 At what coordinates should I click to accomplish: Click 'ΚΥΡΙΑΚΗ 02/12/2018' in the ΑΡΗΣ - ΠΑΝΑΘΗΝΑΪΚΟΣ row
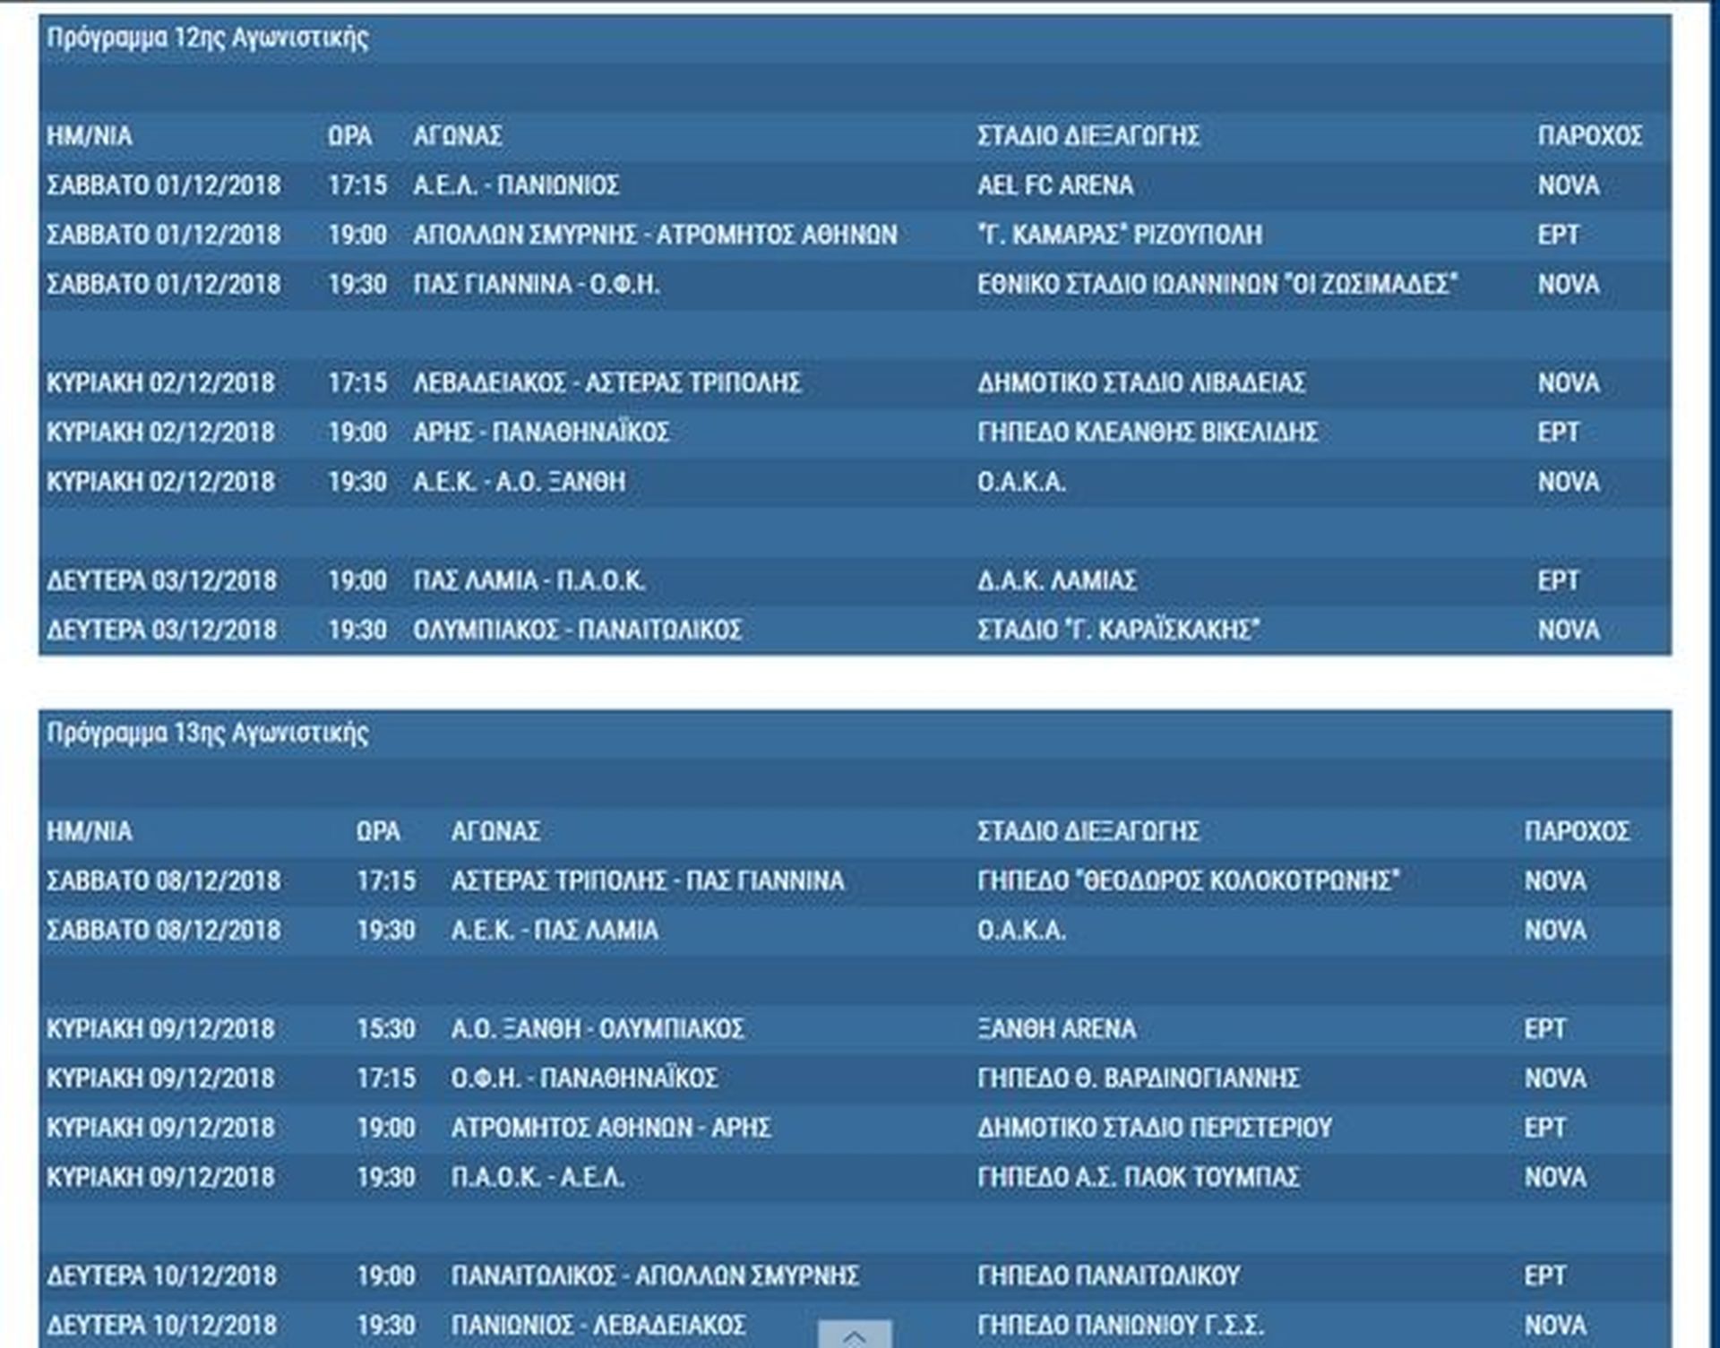point(161,433)
